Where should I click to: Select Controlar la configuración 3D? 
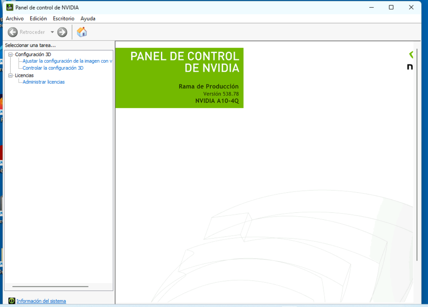coord(53,68)
